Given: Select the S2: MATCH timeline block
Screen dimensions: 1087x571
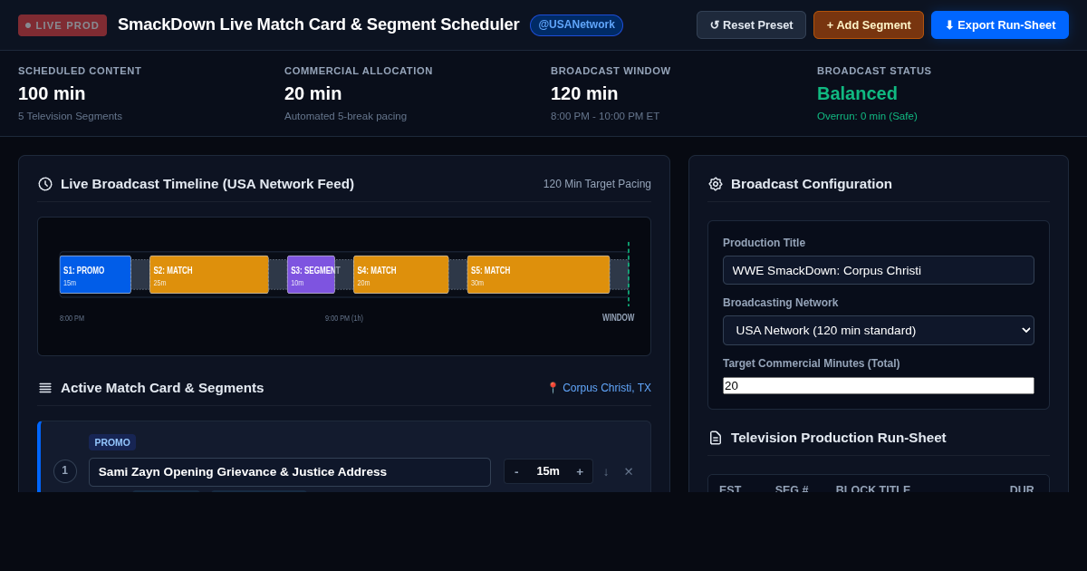Looking at the screenshot, I should click(209, 275).
